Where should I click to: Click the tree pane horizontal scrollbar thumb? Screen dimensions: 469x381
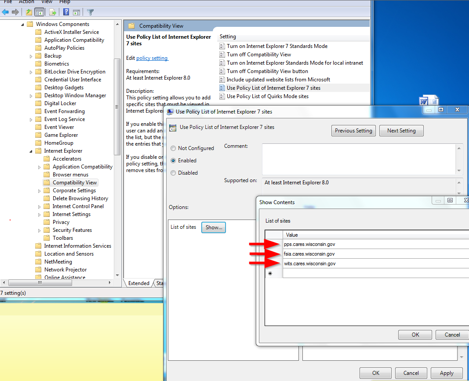pyautogui.click(x=40, y=282)
